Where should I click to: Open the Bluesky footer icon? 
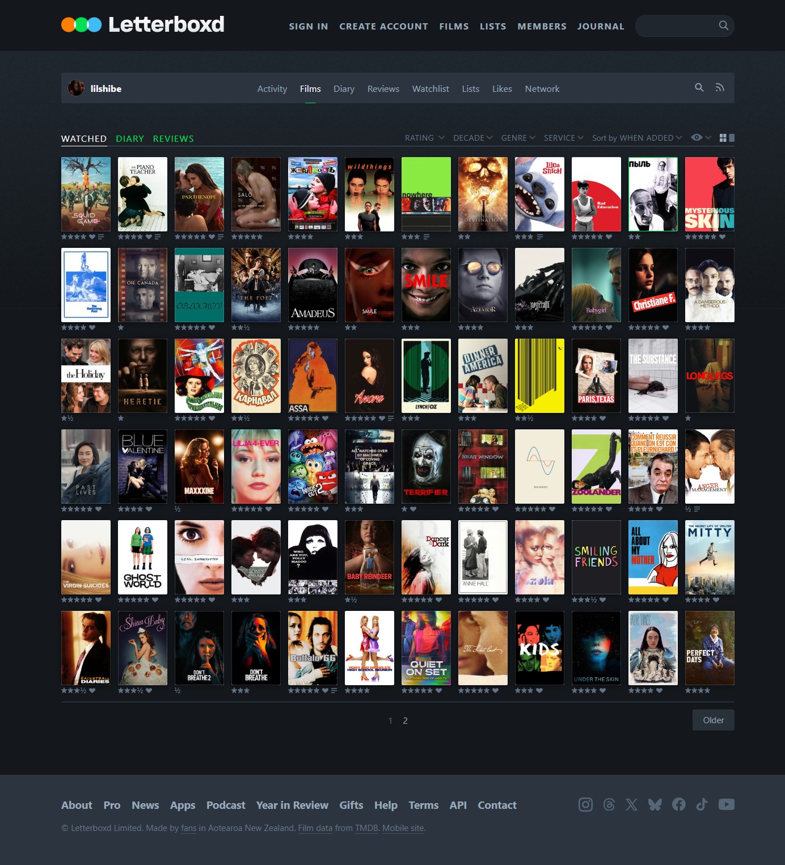pyautogui.click(x=655, y=804)
